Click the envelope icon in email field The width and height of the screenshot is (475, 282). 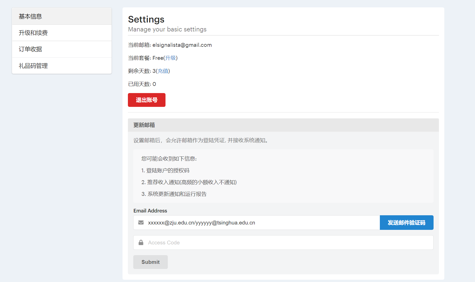[x=141, y=222]
